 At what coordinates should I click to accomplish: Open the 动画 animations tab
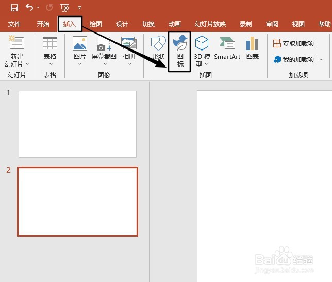[174, 24]
